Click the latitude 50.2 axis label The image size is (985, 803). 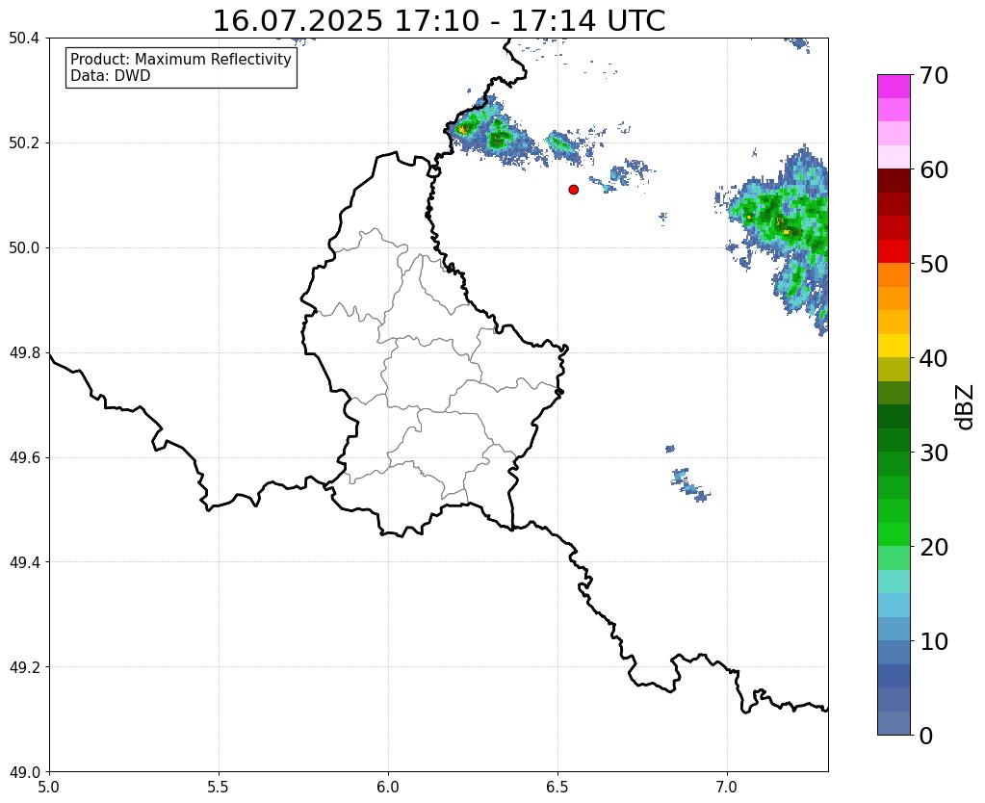coord(24,143)
